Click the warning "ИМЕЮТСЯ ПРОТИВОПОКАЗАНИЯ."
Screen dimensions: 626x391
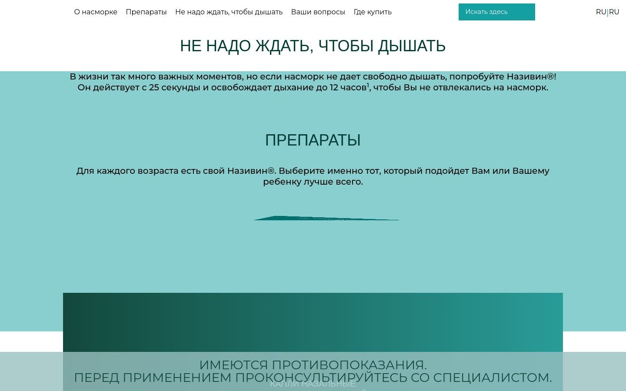(313, 365)
